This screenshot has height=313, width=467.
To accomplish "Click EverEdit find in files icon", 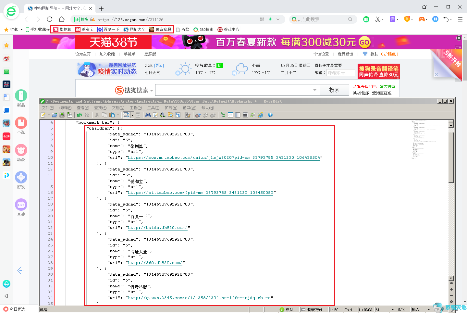I will pyautogui.click(x=170, y=115).
